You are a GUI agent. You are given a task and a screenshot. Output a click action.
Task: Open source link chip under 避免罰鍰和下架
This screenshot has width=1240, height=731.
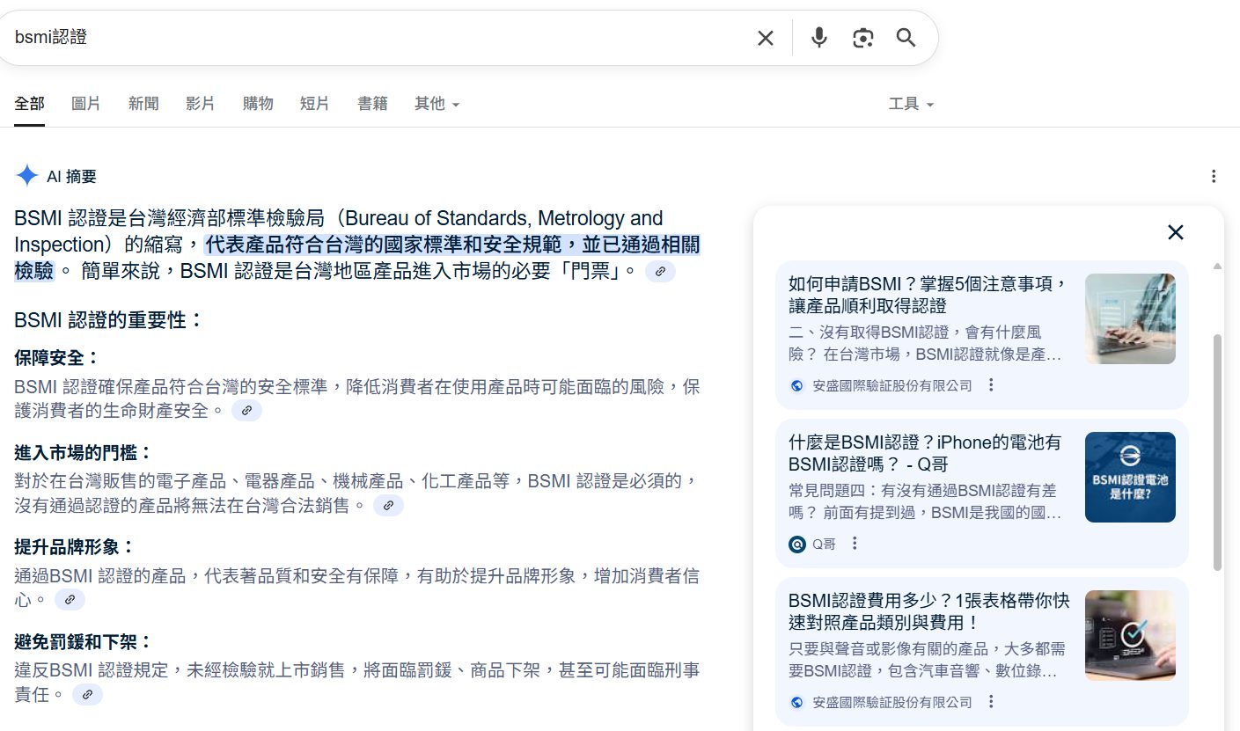88,695
